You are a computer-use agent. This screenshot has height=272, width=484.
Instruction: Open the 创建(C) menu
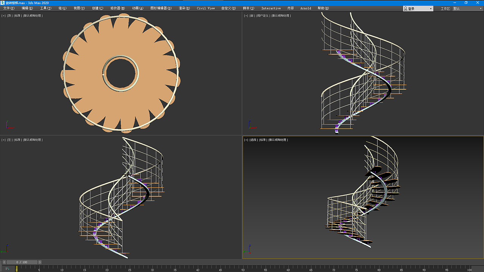(98, 8)
